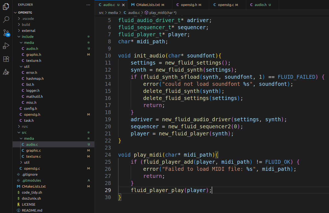Click line number 13 in the editor
The image size is (329, 213).
point(108,77)
